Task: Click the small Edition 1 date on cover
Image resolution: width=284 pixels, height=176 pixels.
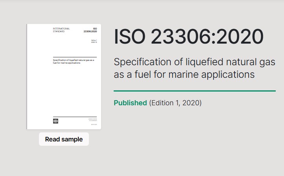Action: coord(94,41)
